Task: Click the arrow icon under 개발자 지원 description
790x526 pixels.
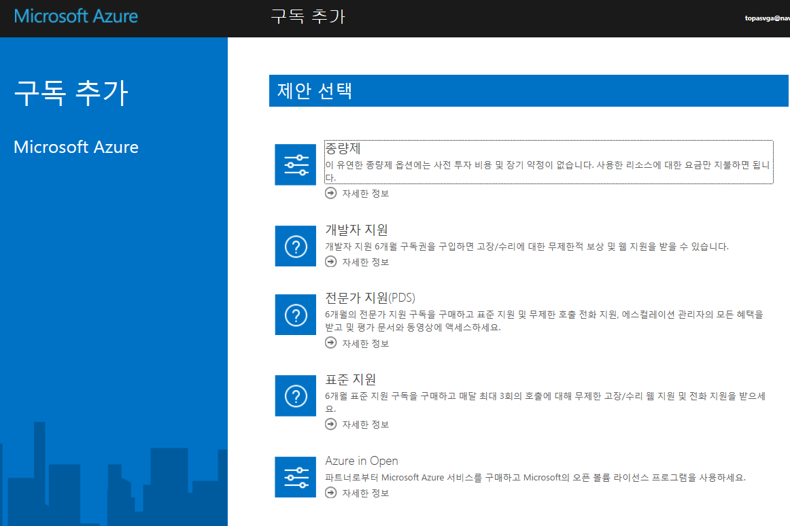Action: tap(330, 262)
